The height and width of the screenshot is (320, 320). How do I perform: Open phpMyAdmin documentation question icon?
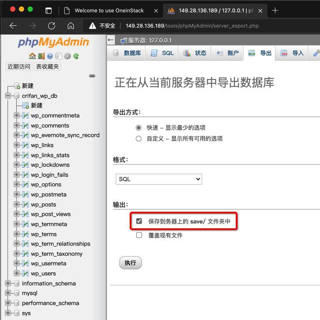click(50, 56)
